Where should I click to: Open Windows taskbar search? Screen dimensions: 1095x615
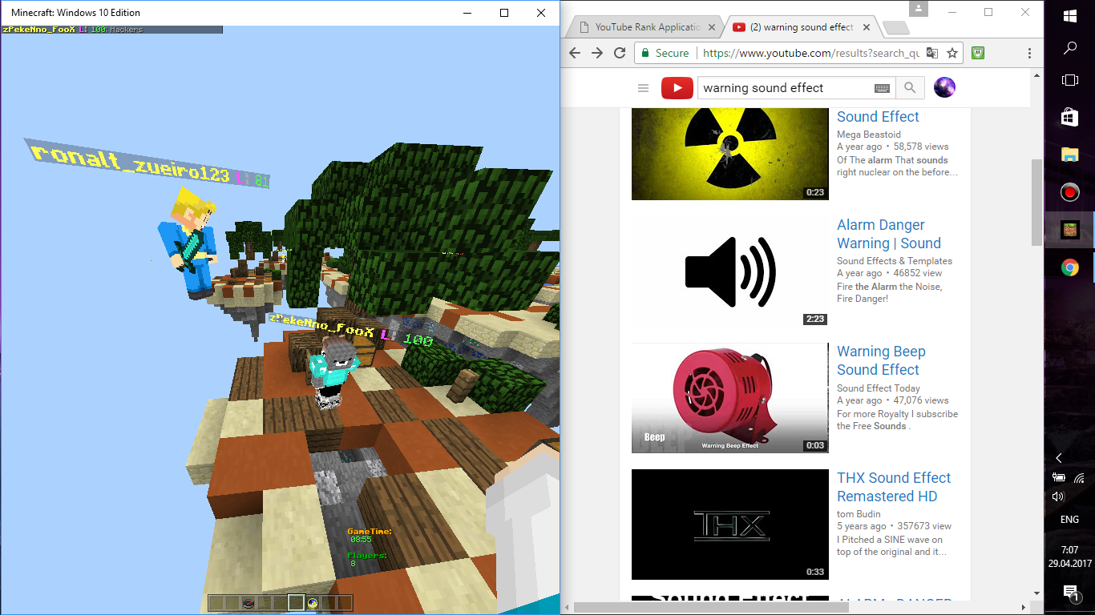(1070, 48)
